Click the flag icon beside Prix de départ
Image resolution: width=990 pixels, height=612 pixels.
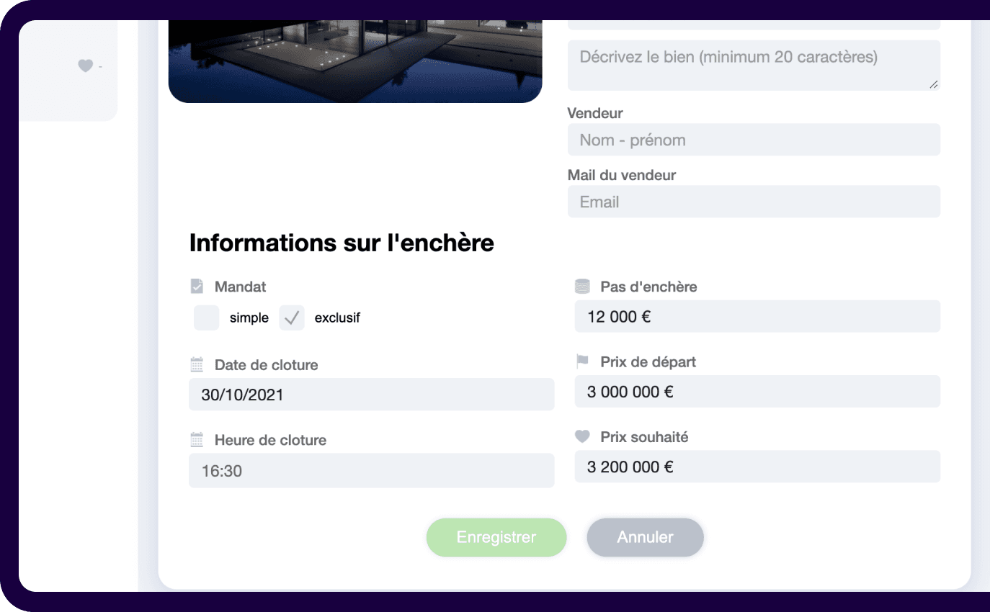582,361
